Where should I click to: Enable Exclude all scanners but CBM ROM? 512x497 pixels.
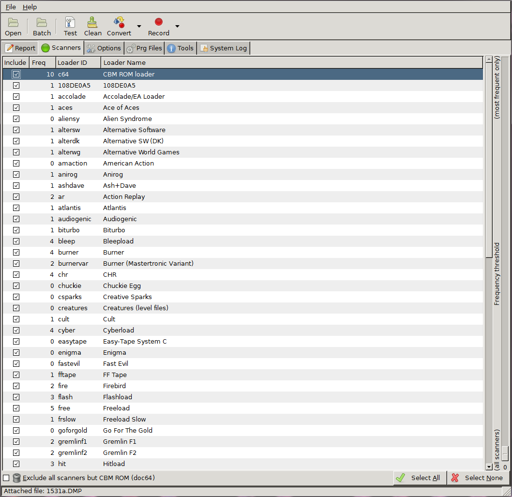(6, 478)
